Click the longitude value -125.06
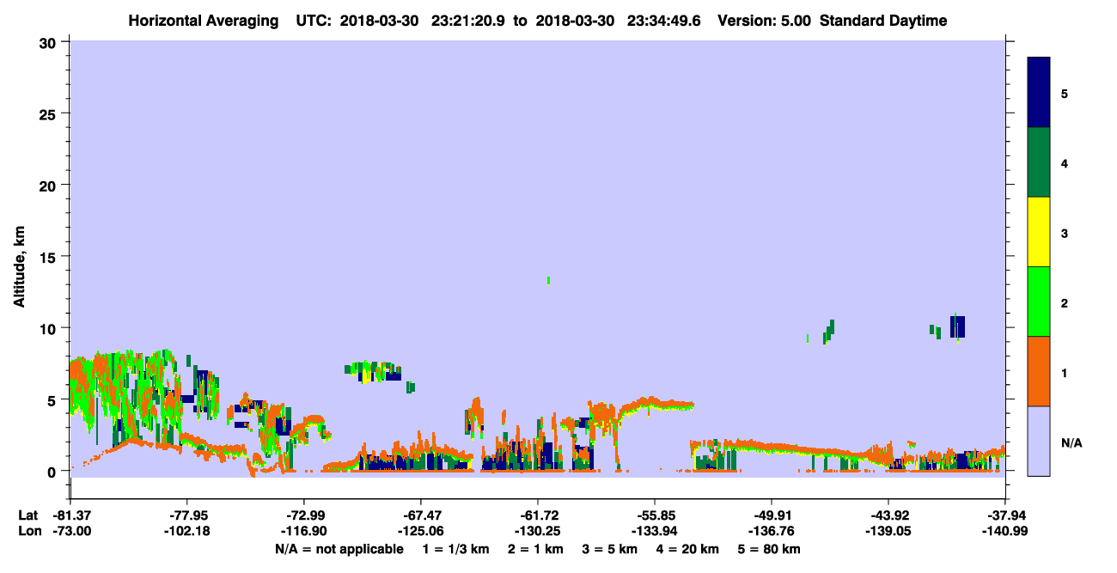Screen dimensions: 1117x573 coord(420,531)
